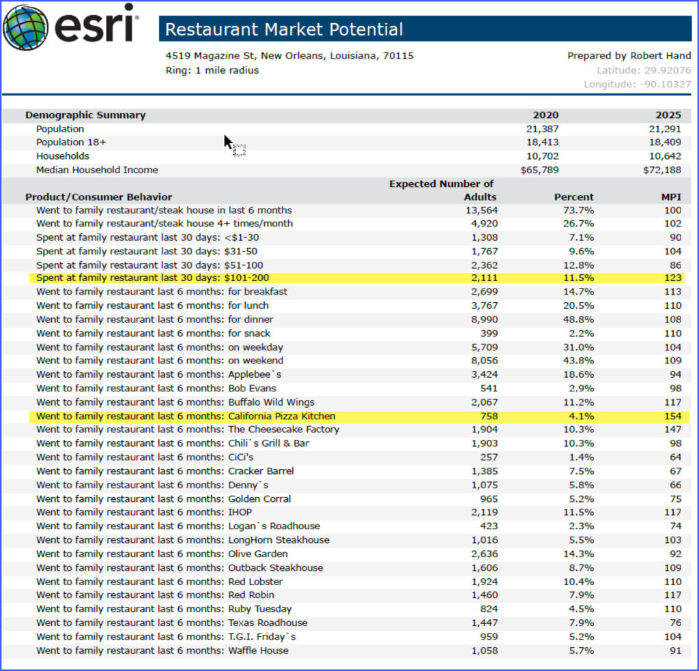699x671 pixels.
Task: Select the 2020 Population value 21,387
Action: 542,129
